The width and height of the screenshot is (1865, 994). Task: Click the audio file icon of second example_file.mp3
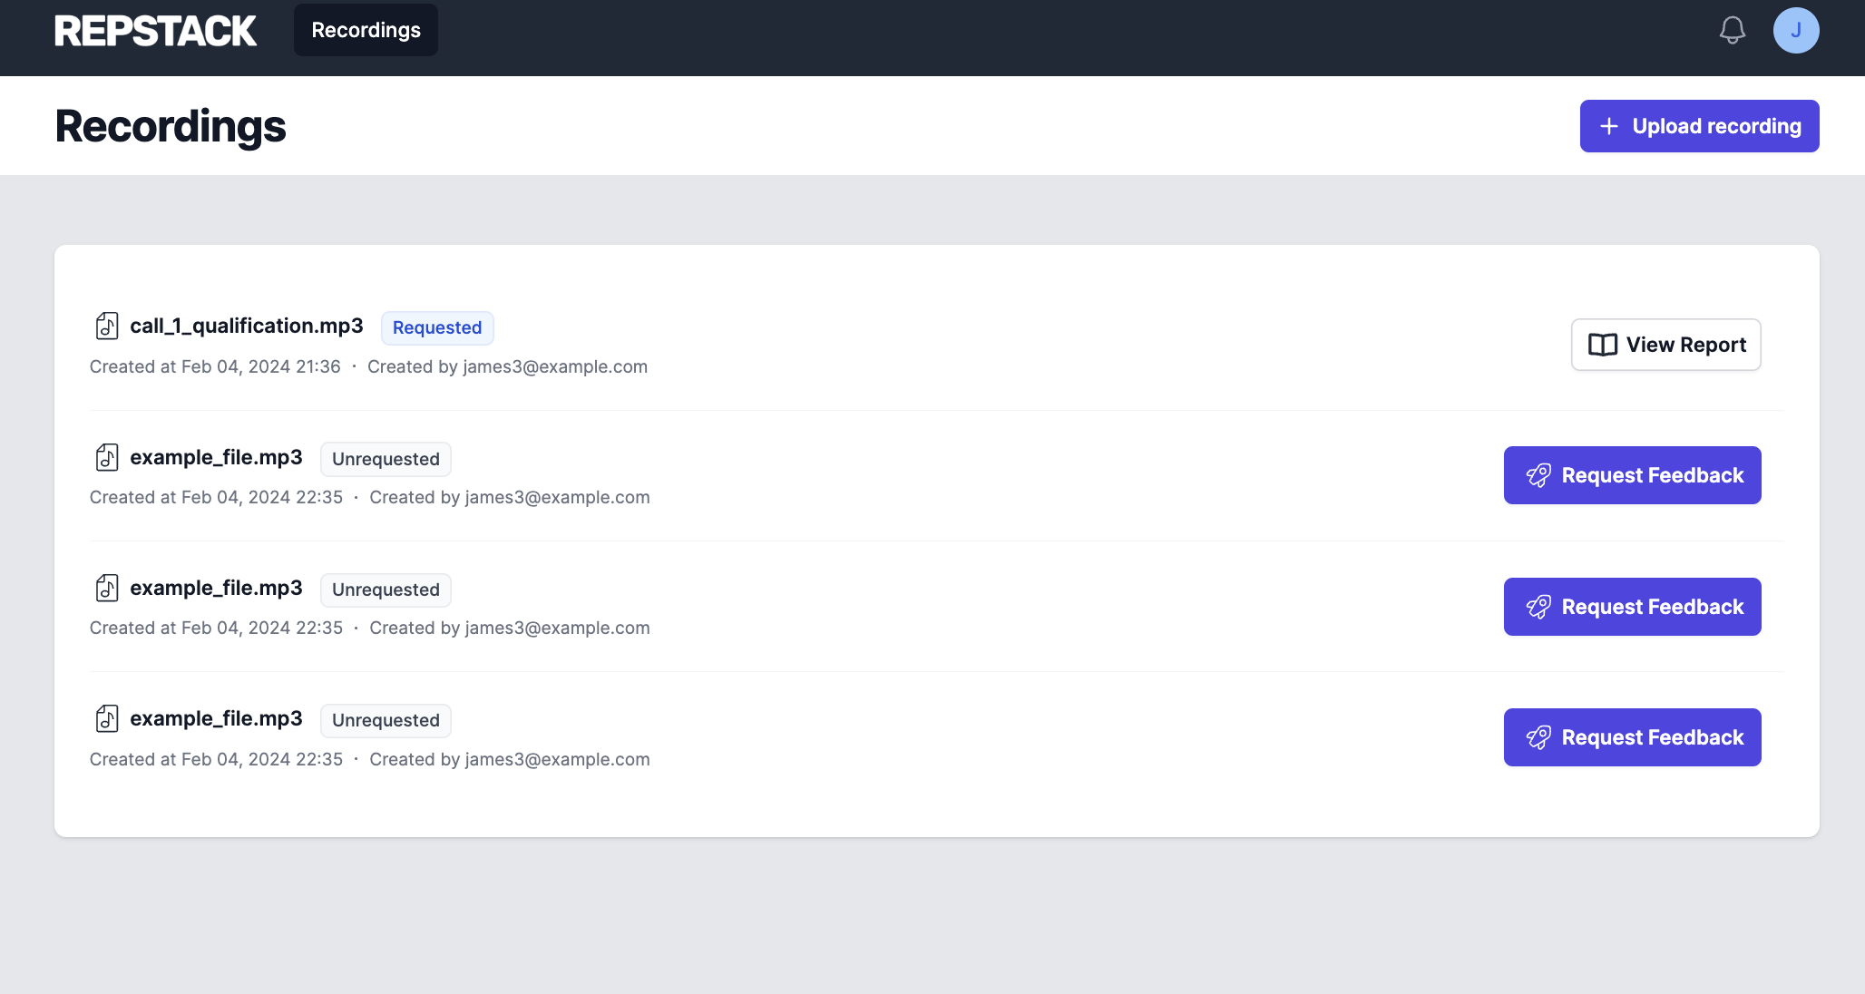click(x=107, y=588)
